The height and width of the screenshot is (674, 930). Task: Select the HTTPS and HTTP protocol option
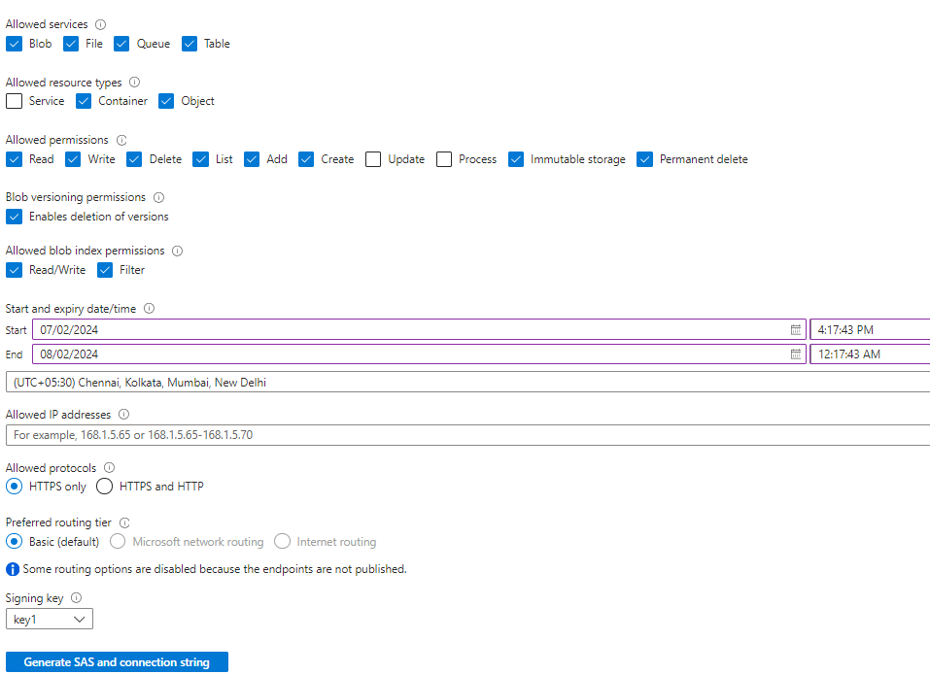pos(104,486)
